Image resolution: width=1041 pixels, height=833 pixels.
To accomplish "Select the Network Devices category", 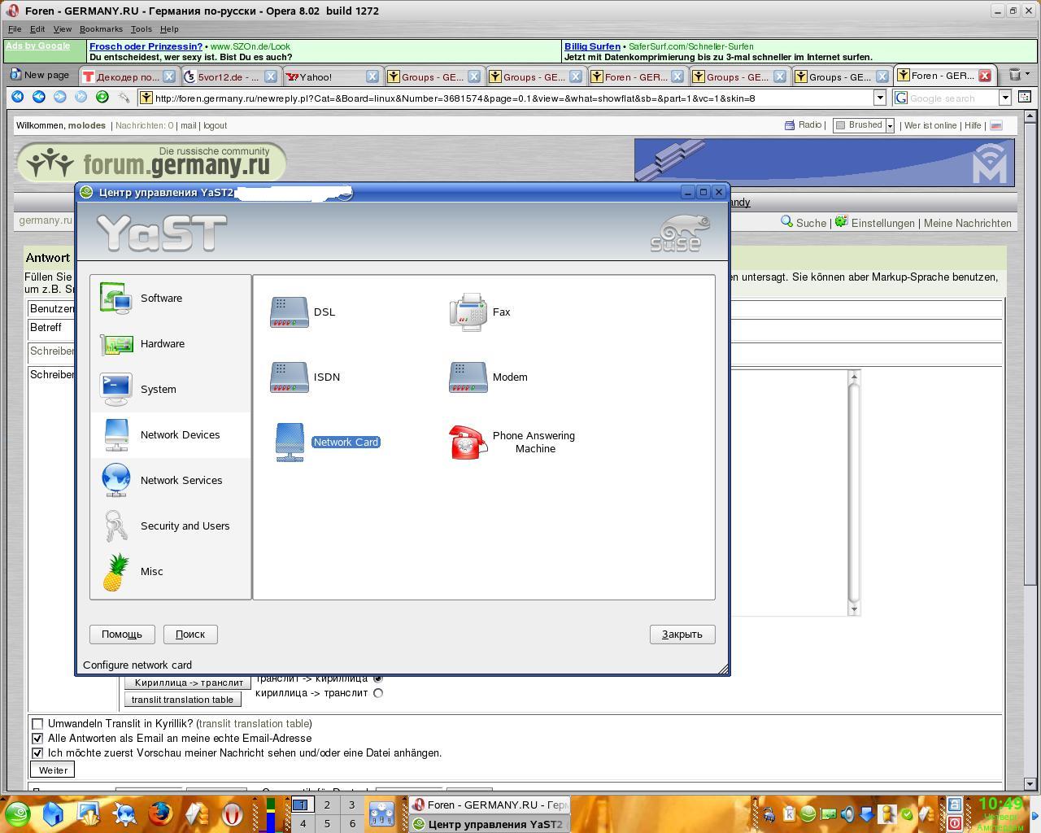I will (170, 434).
